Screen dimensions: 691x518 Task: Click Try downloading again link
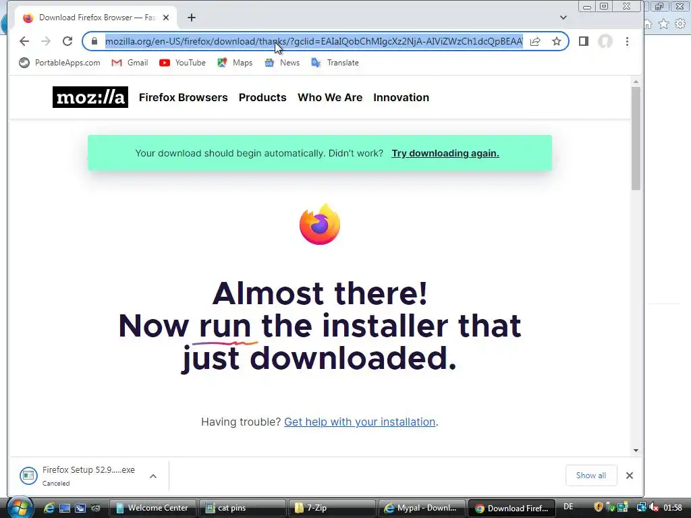[x=445, y=153]
